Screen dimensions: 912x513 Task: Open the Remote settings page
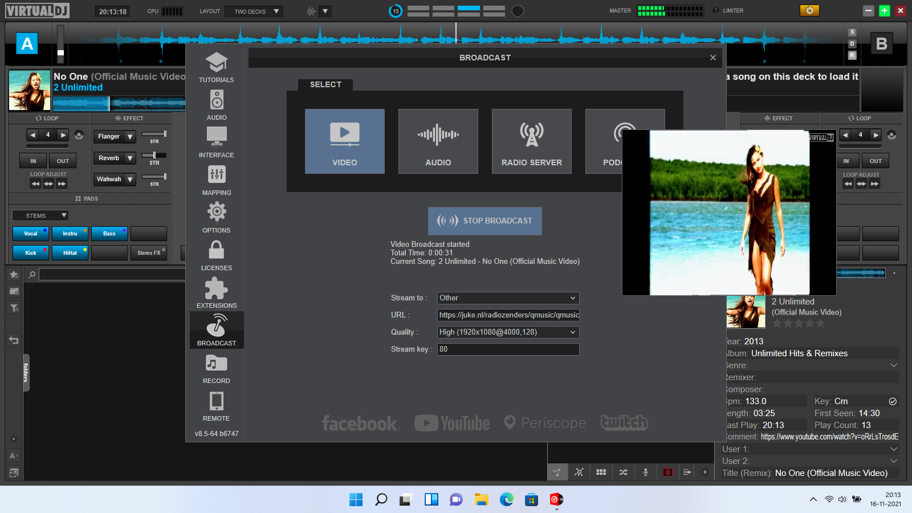217,406
